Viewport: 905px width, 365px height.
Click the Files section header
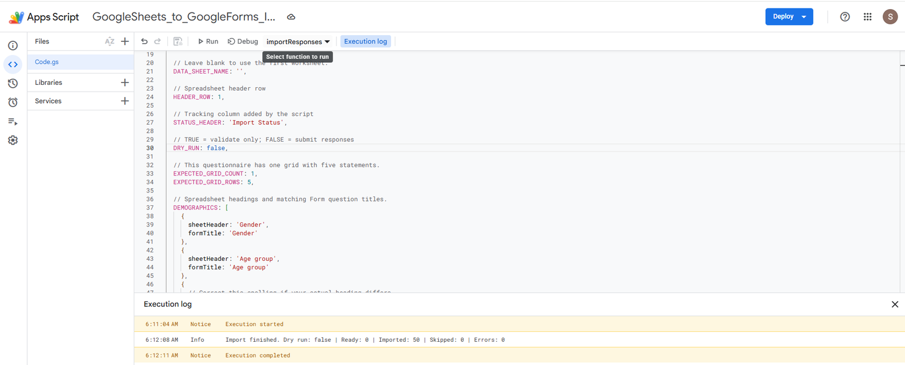[42, 41]
